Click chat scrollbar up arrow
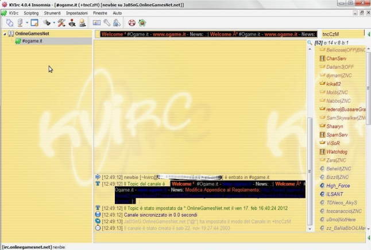This screenshot has width=371, height=250. [310, 49]
